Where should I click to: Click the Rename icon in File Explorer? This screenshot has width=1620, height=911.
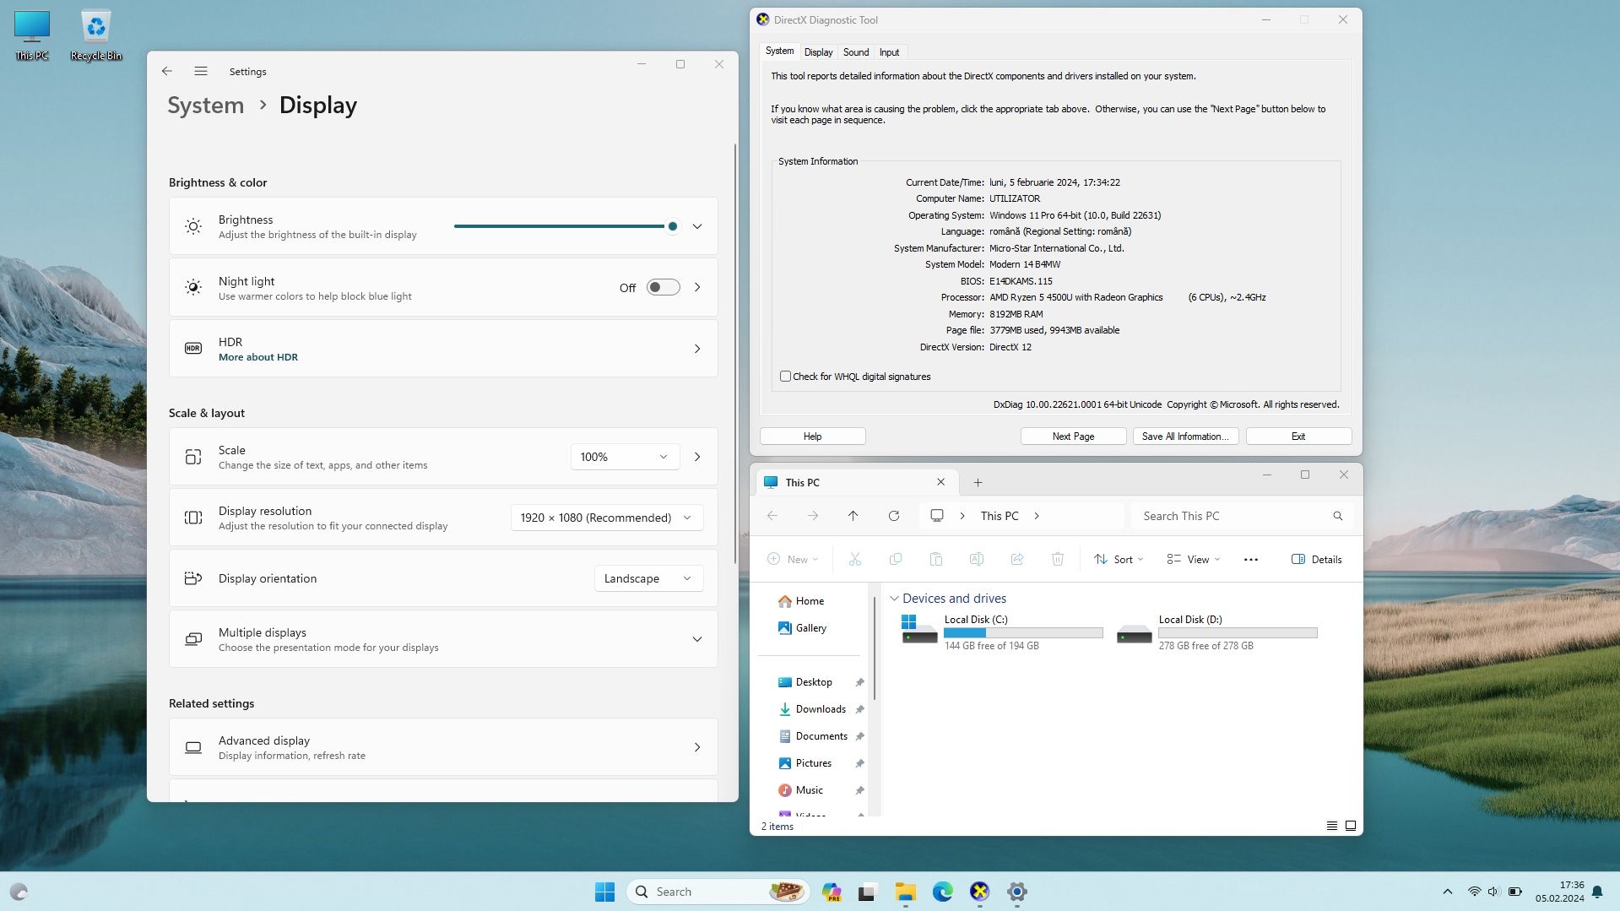pyautogui.click(x=976, y=559)
